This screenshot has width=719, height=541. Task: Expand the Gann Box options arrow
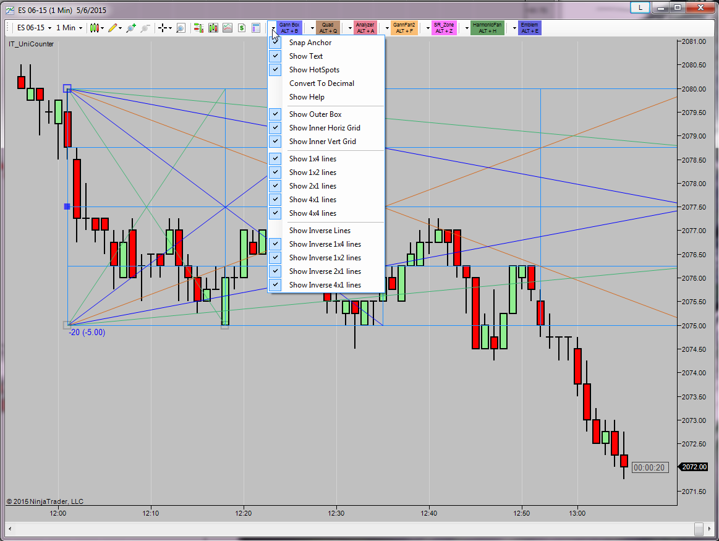click(273, 28)
